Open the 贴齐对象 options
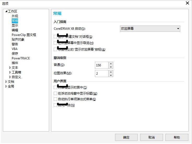This screenshot has width=192, height=144. pos(18,40)
